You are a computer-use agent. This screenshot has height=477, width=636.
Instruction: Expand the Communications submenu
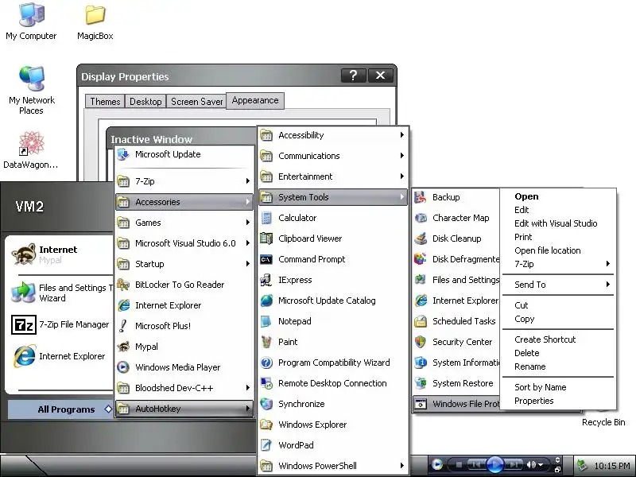click(x=332, y=156)
